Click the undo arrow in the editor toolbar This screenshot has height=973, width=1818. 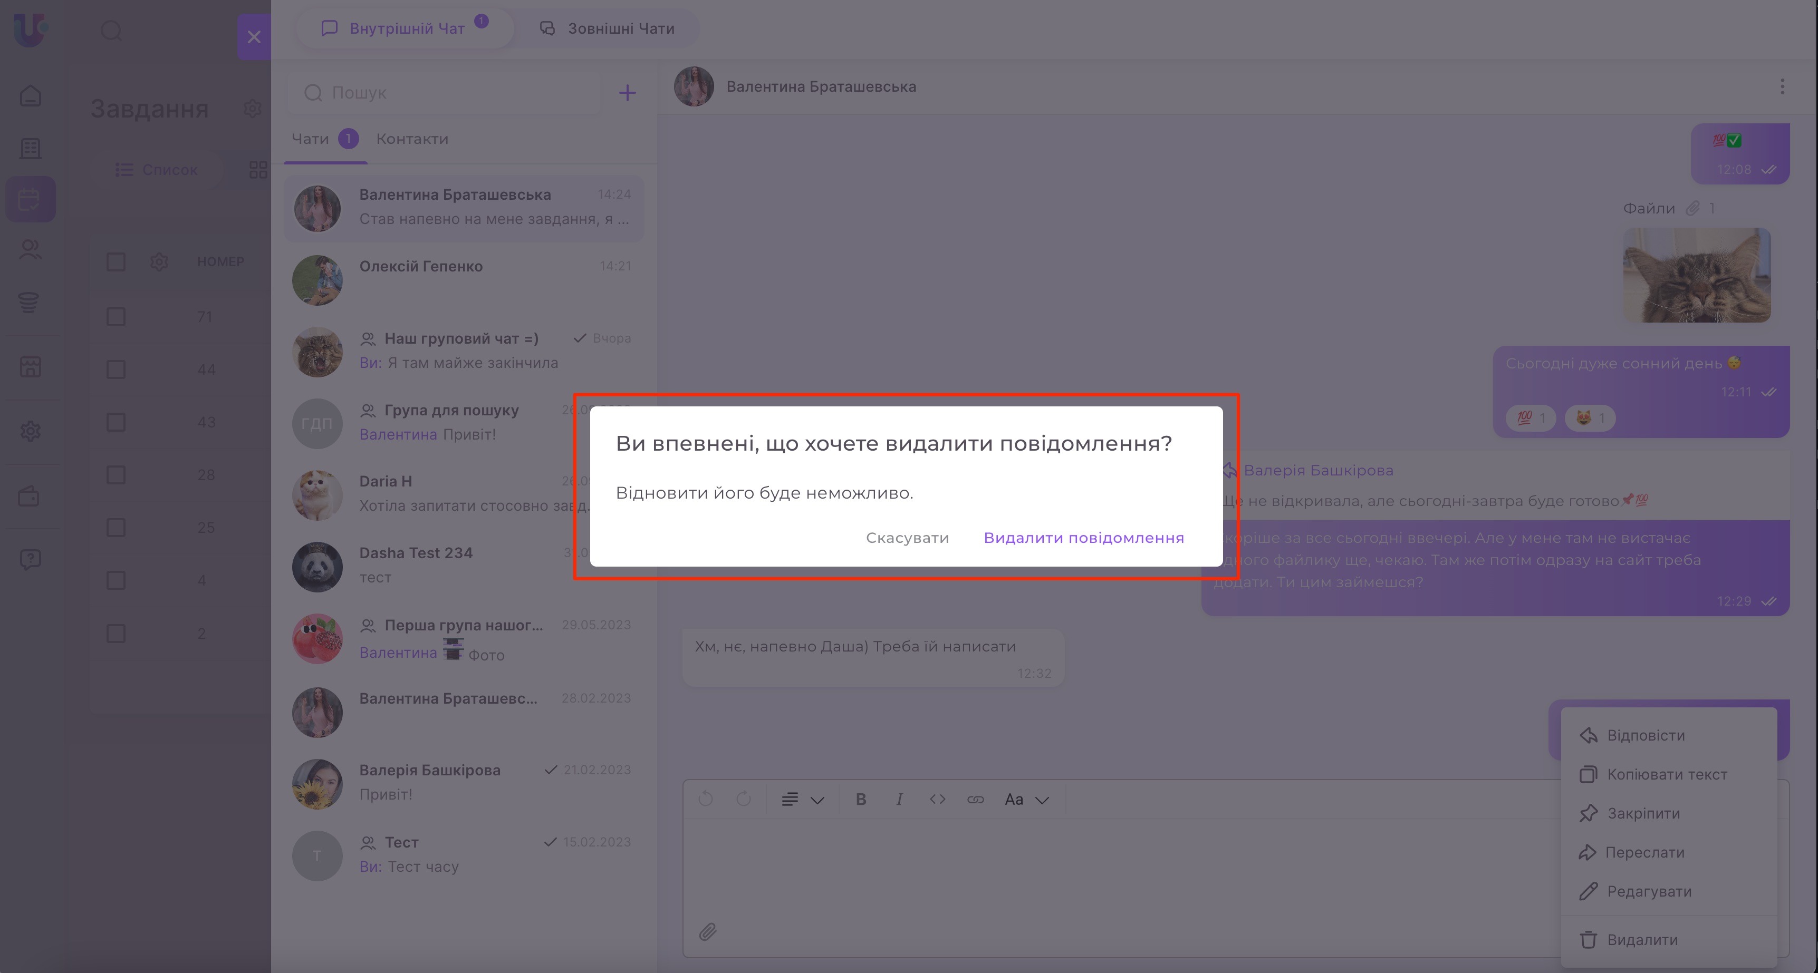tap(705, 800)
